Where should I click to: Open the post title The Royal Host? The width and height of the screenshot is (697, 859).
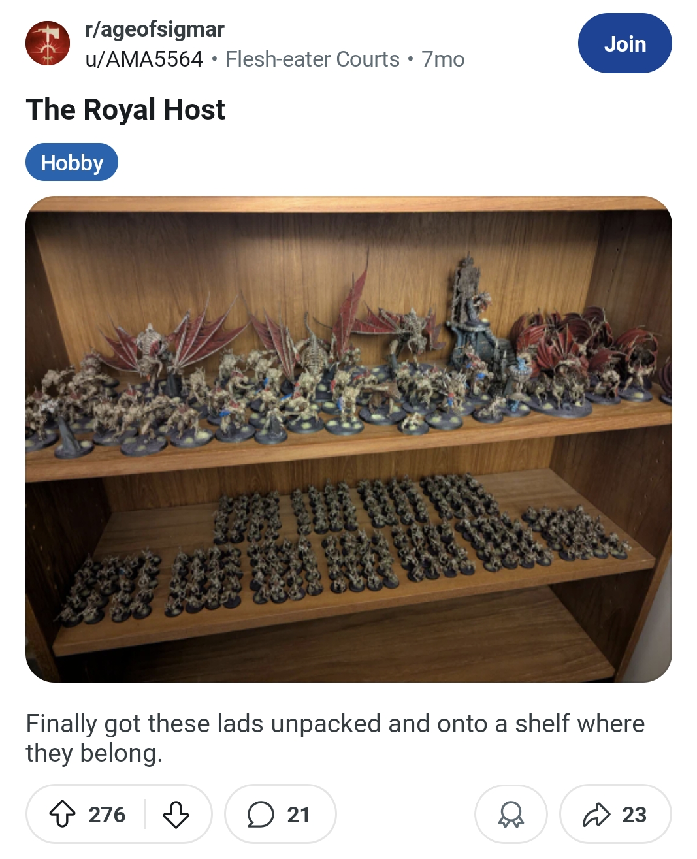125,109
